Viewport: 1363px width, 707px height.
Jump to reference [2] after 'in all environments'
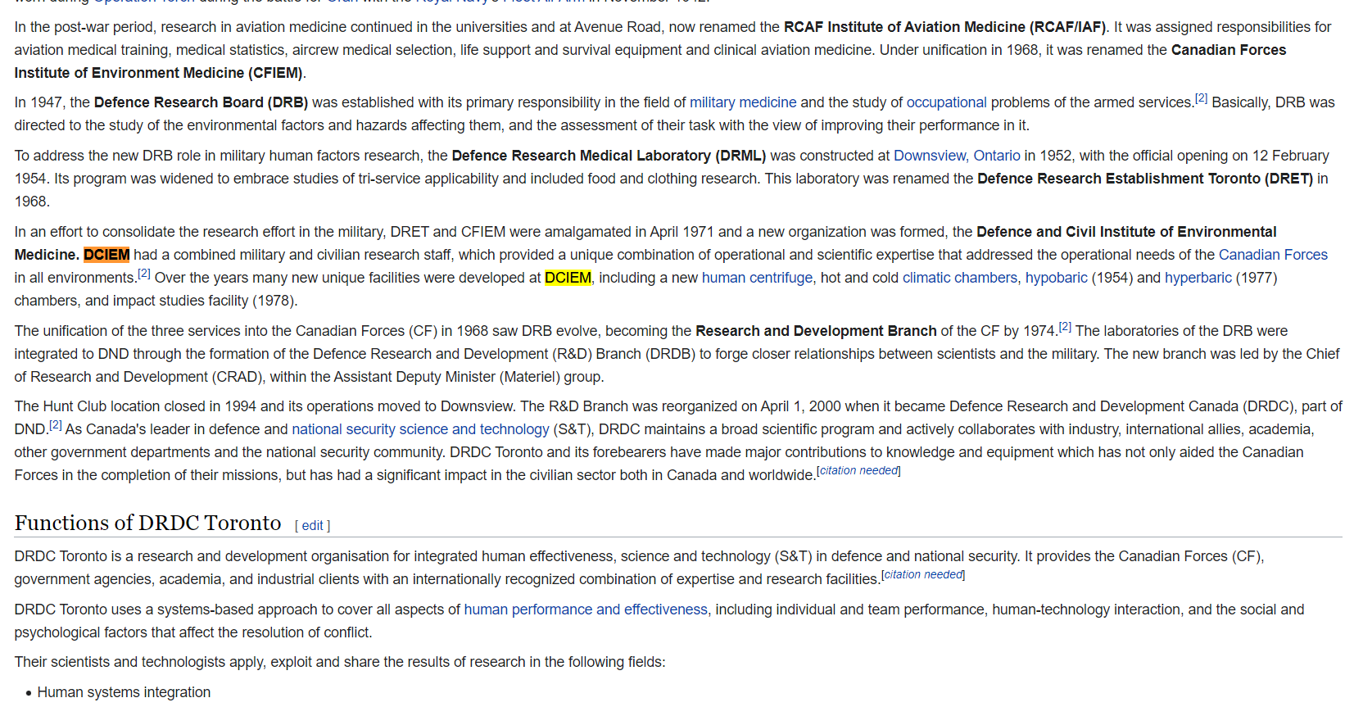(x=144, y=274)
